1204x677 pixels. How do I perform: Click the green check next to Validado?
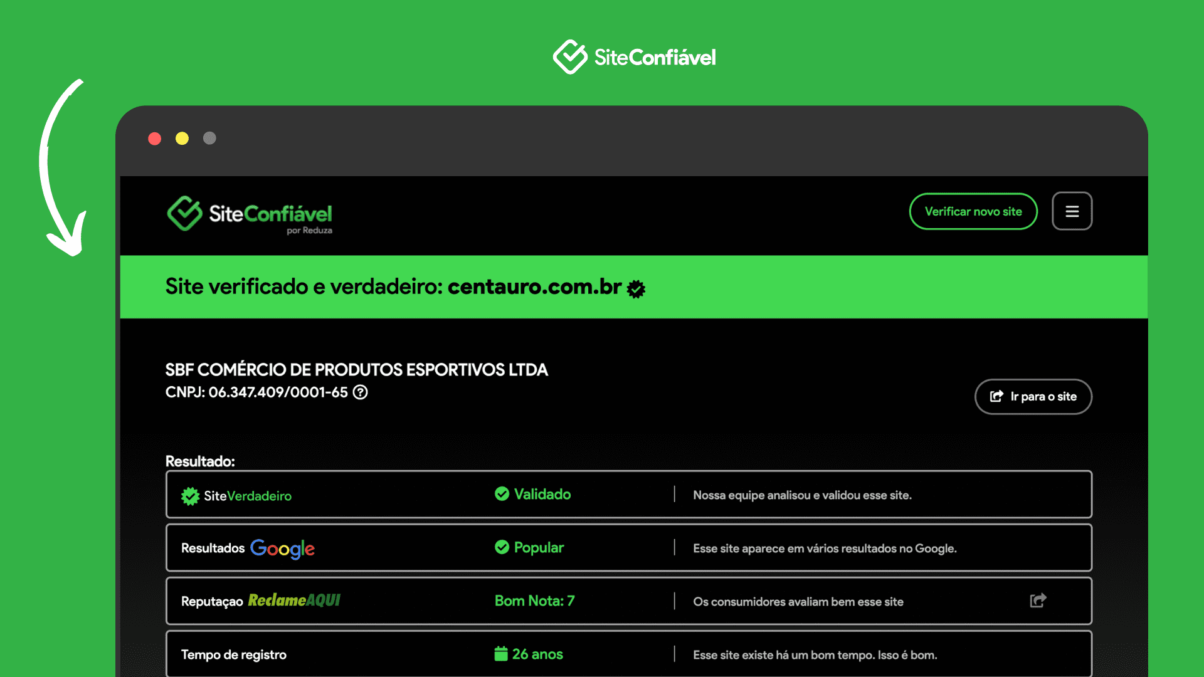pos(502,494)
